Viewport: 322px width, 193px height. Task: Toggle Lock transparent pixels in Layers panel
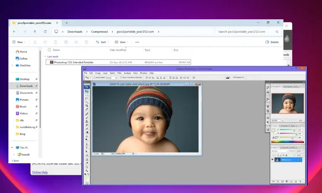click(278, 155)
